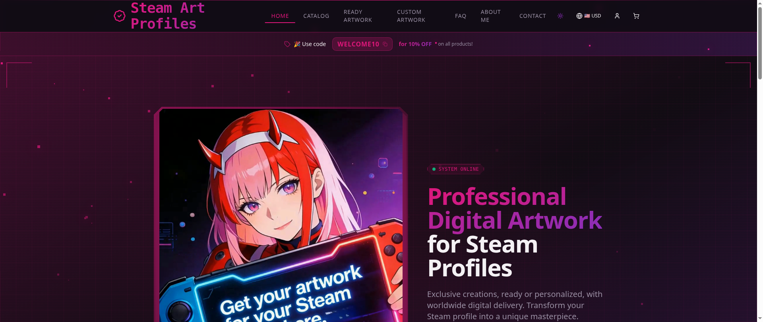
Task: Open the Catalog menu item
Action: coord(316,16)
